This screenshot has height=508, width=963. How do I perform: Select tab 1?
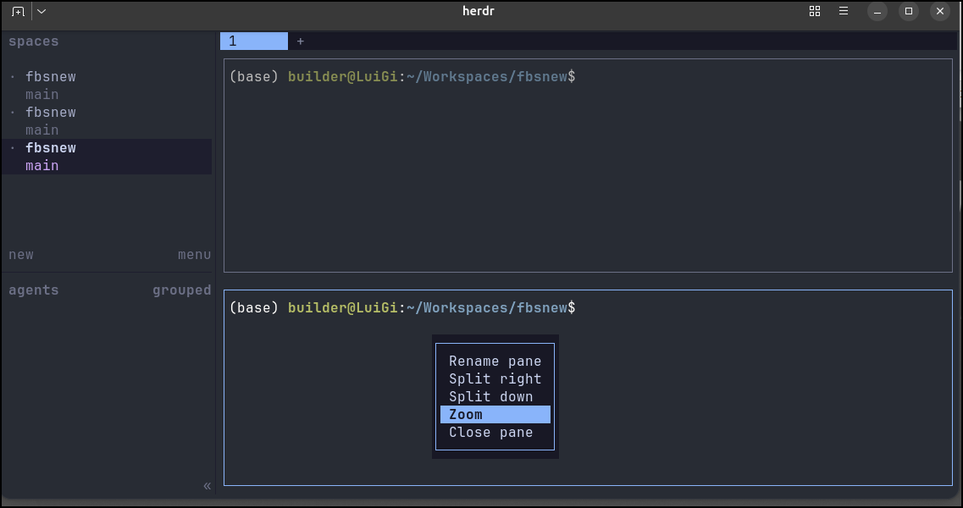click(x=253, y=41)
